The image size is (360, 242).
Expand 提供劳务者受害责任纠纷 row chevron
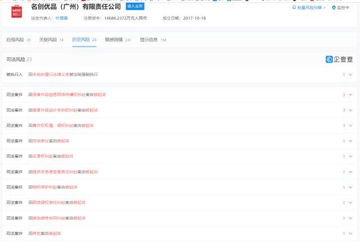350,172
